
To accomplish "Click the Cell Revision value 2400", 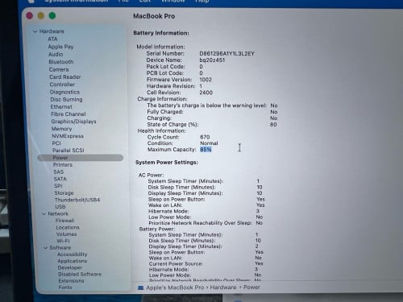I will pyautogui.click(x=206, y=93).
